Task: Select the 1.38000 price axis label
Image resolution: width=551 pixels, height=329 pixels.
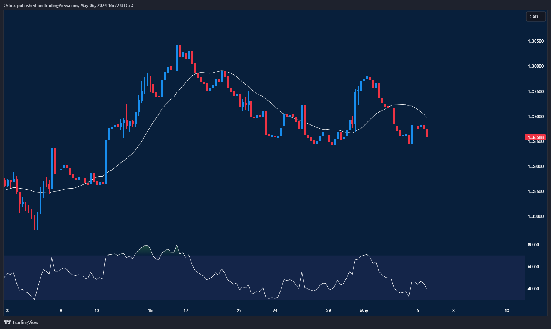Action: coord(535,66)
